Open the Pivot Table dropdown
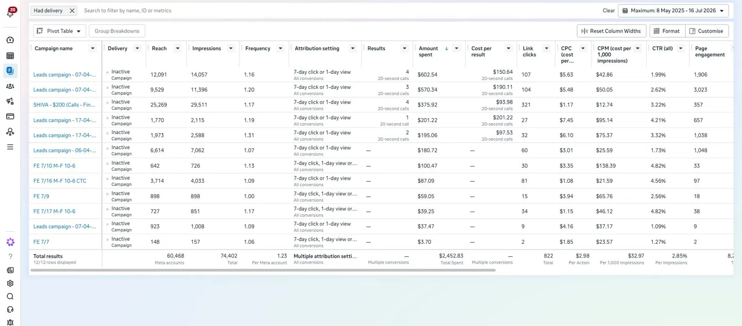Viewport: 742px width, 326px height. 59,31
